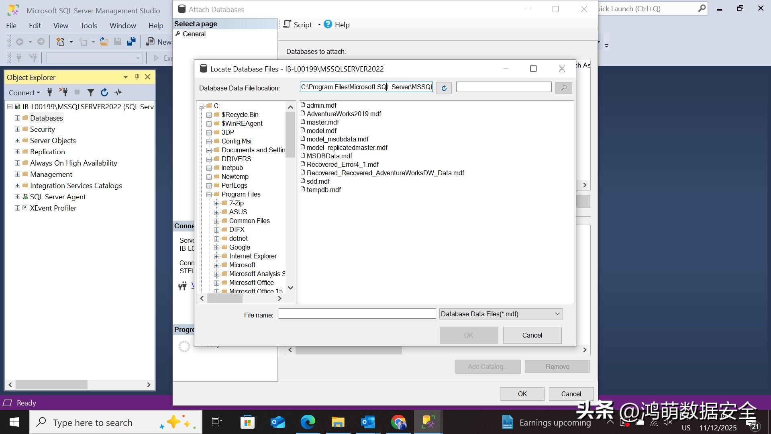Click Cancel in Locate Database Files

(532, 335)
